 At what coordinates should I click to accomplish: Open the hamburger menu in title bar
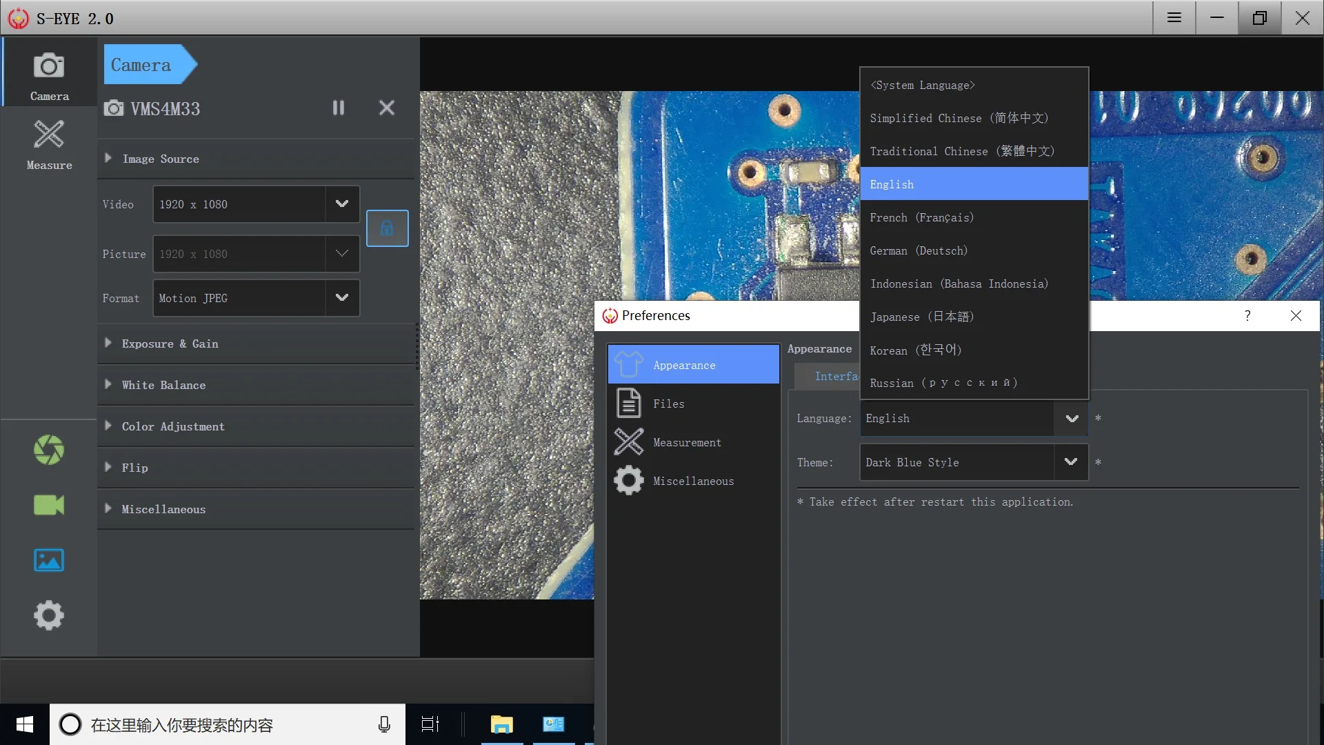(x=1174, y=18)
